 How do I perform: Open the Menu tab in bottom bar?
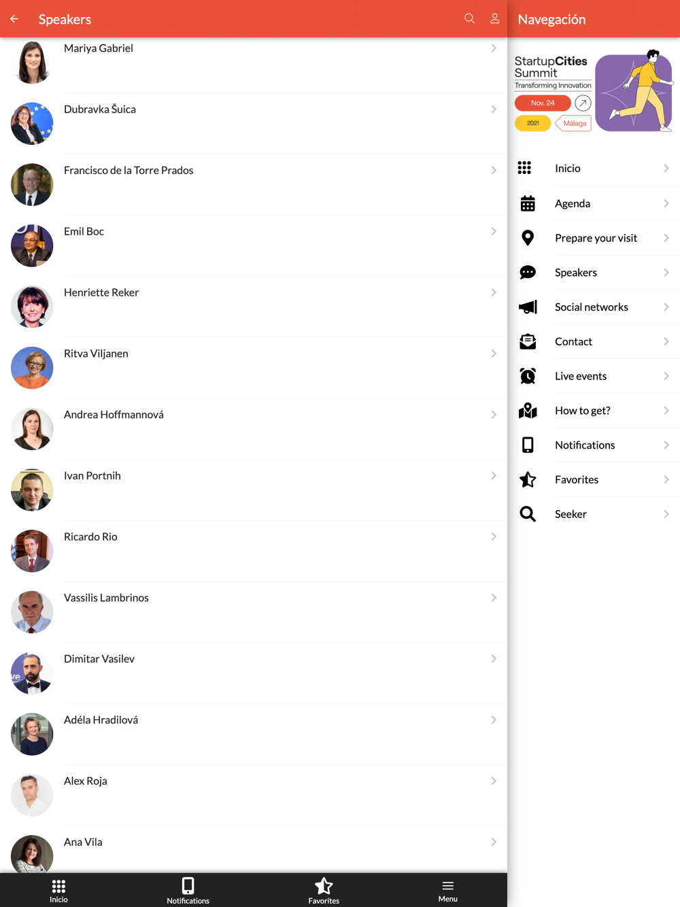coord(447,890)
